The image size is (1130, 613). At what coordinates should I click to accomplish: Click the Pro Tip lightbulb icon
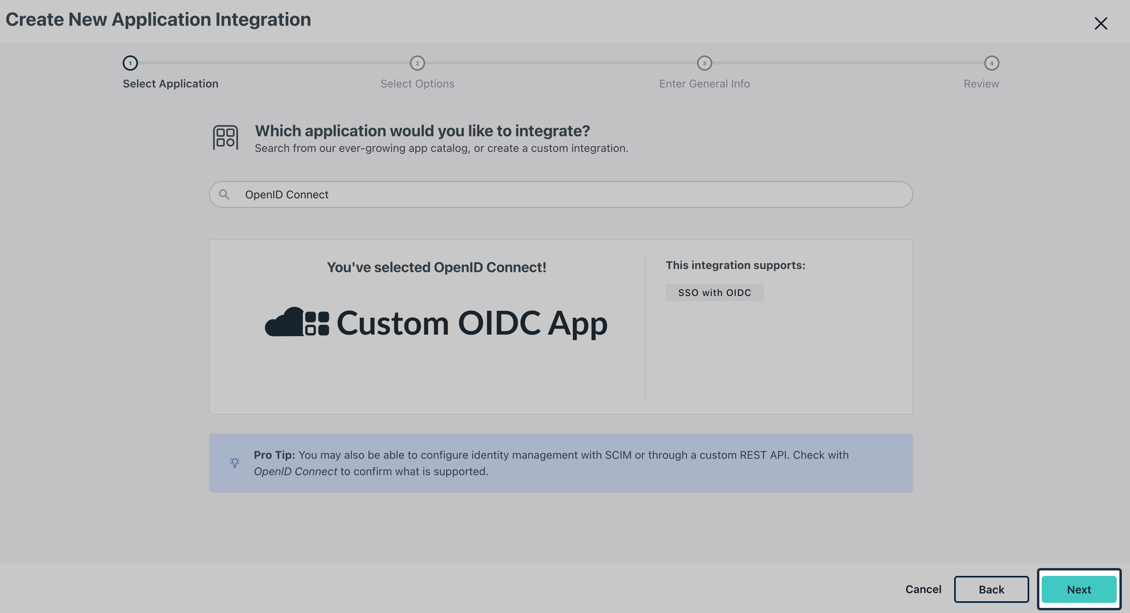235,462
